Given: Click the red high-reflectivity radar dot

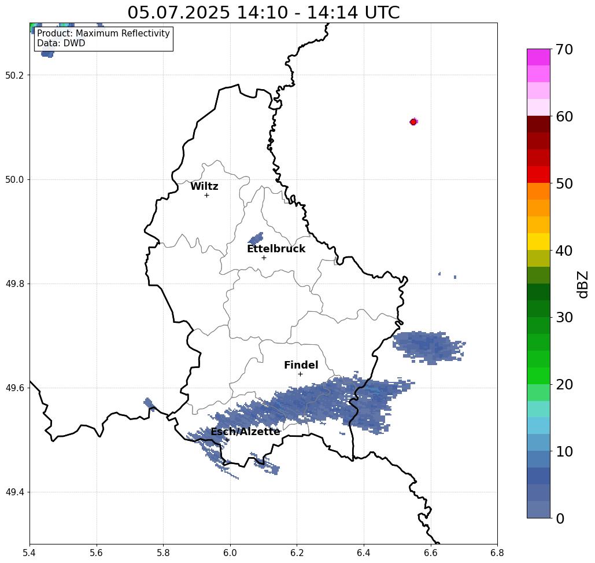Looking at the screenshot, I should (x=413, y=122).
